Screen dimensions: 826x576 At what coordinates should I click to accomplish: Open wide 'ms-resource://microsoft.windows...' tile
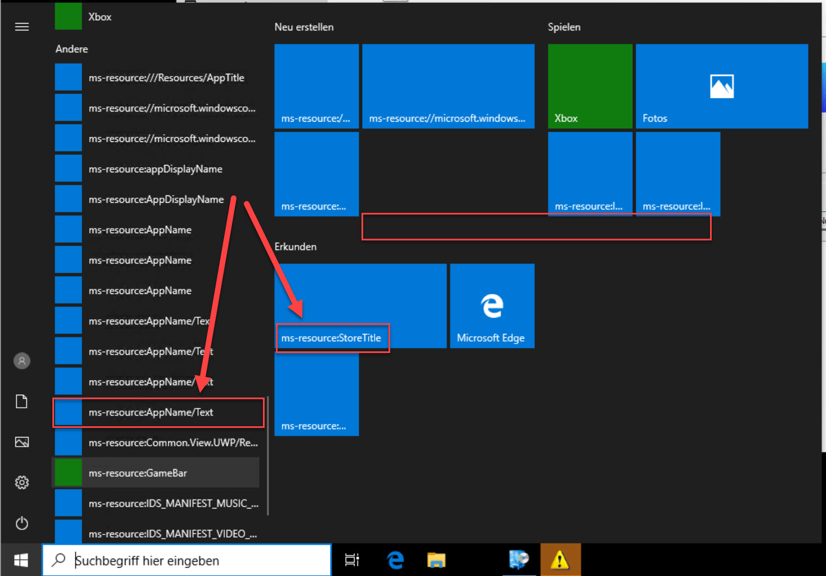click(448, 86)
